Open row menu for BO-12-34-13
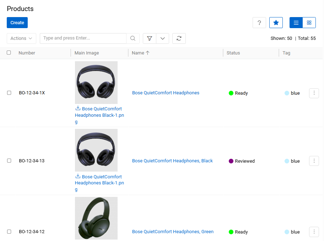This screenshot has height=241, width=324. pos(314,161)
